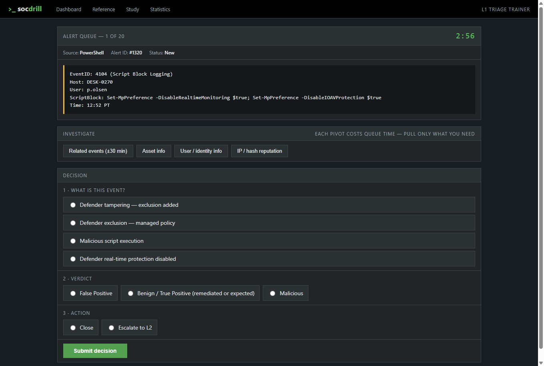
Task: Choose Escalate to L2 action
Action: (x=130, y=328)
